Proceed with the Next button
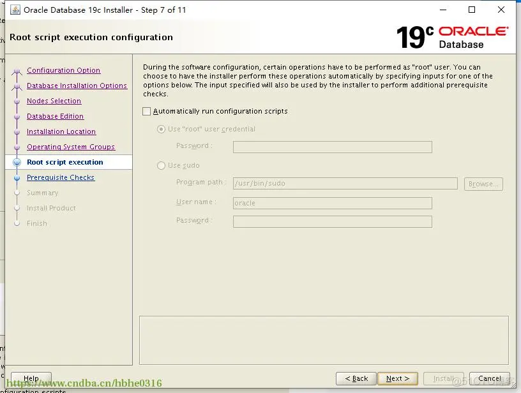The height and width of the screenshot is (393, 521). 398,378
